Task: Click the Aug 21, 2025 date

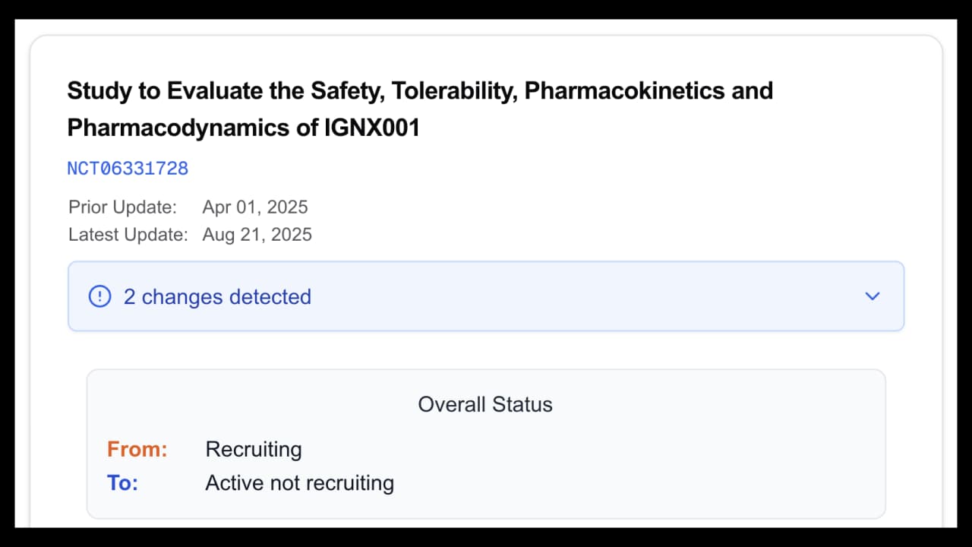Action: point(257,235)
